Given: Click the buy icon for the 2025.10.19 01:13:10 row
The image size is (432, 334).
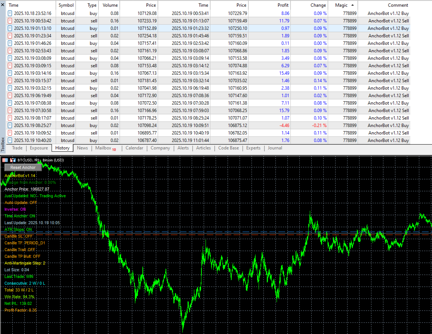Looking at the screenshot, I should pyautogui.click(x=10, y=28).
